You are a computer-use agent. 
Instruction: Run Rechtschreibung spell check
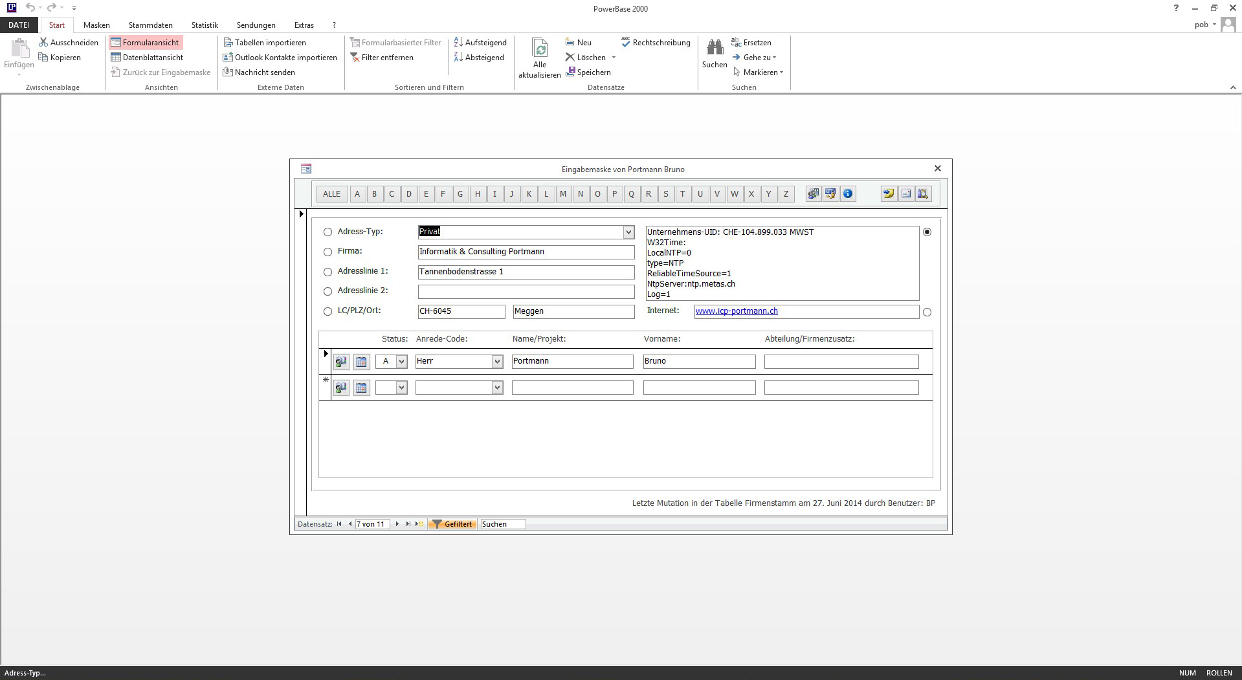656,43
